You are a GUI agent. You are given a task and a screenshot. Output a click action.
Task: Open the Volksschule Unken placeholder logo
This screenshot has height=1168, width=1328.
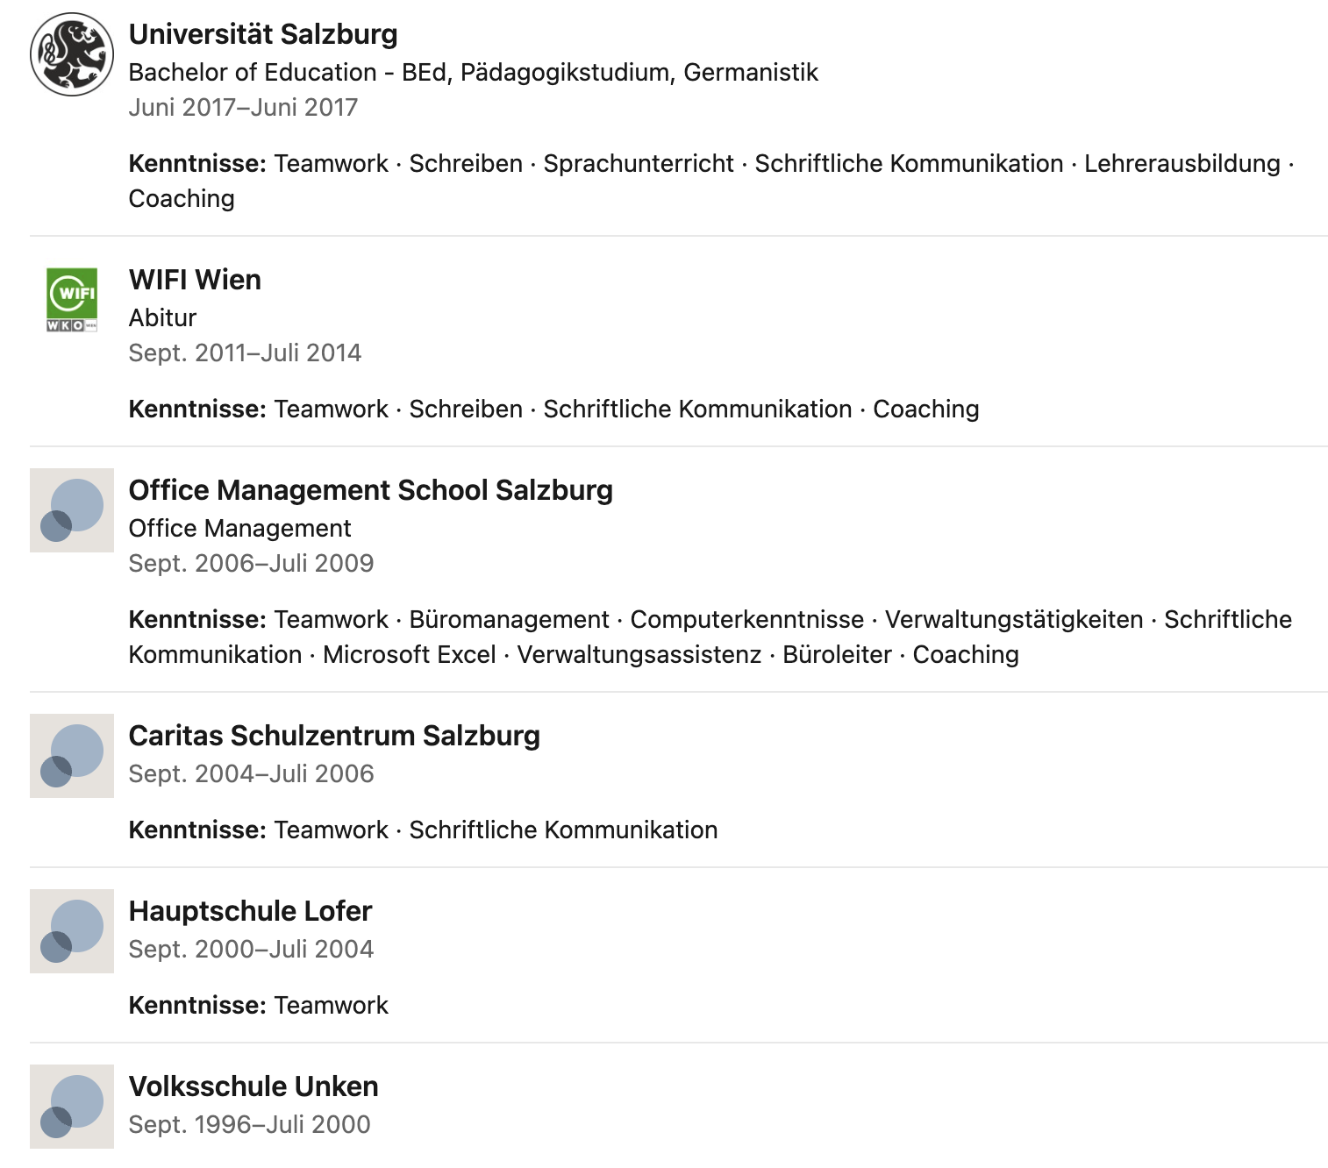point(72,1107)
